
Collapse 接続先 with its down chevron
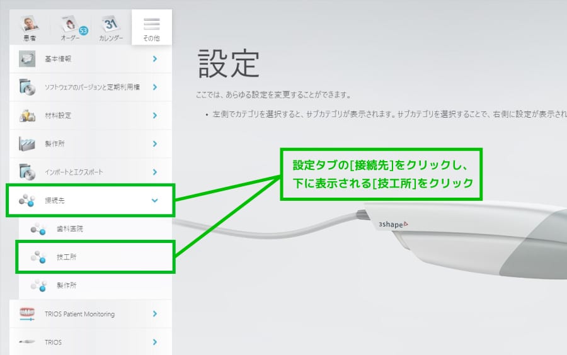coord(155,200)
